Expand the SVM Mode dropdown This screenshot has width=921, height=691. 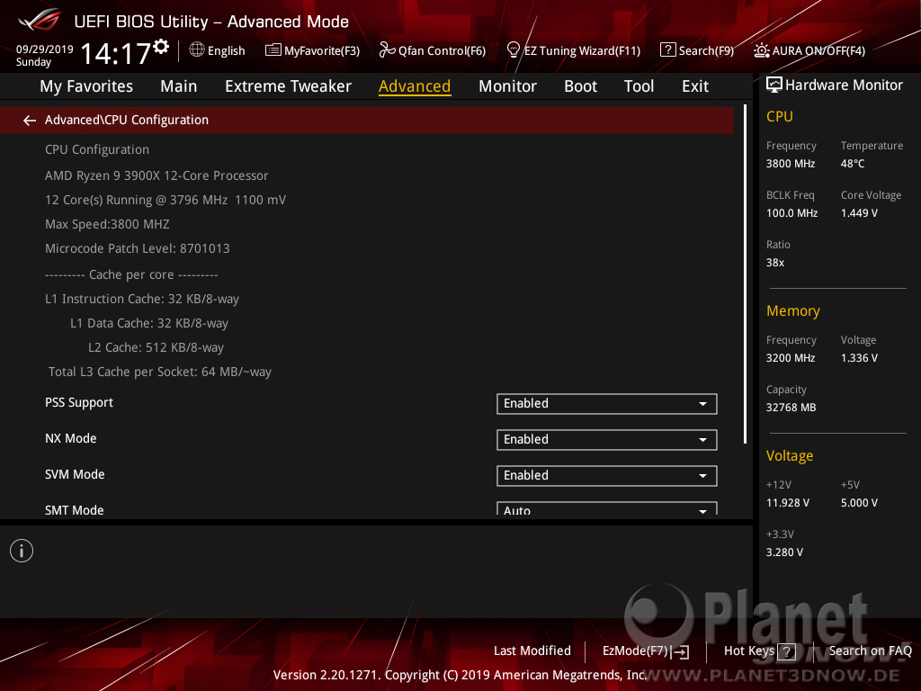[607, 475]
